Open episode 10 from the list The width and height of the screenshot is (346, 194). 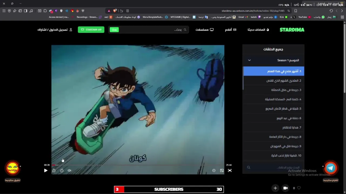[x=274, y=155]
